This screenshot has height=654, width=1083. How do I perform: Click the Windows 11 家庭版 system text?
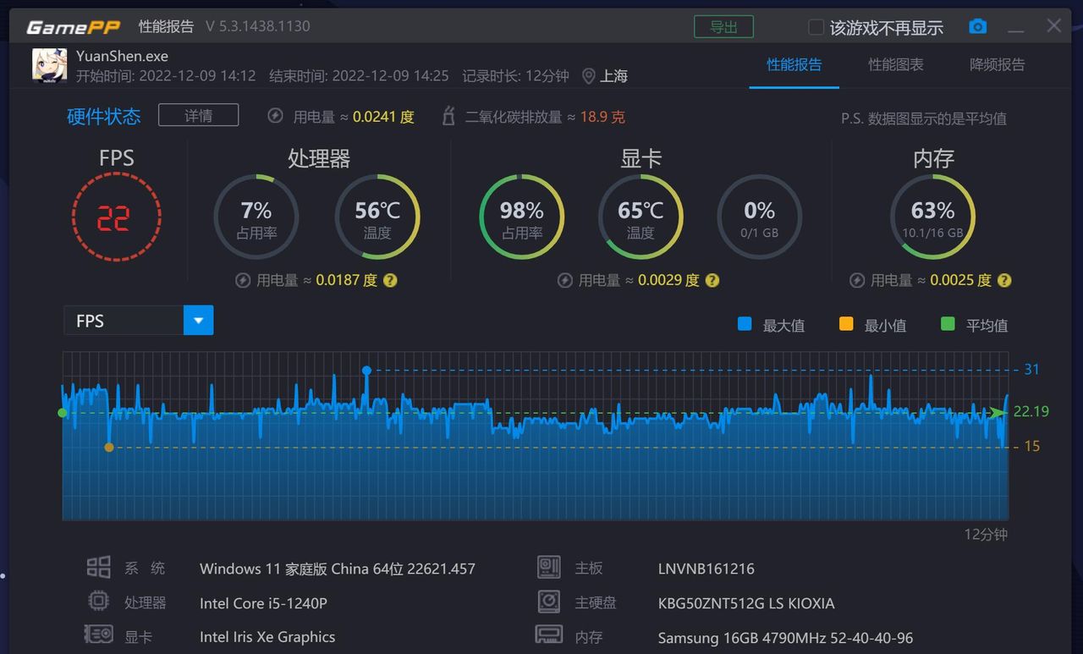(x=338, y=569)
